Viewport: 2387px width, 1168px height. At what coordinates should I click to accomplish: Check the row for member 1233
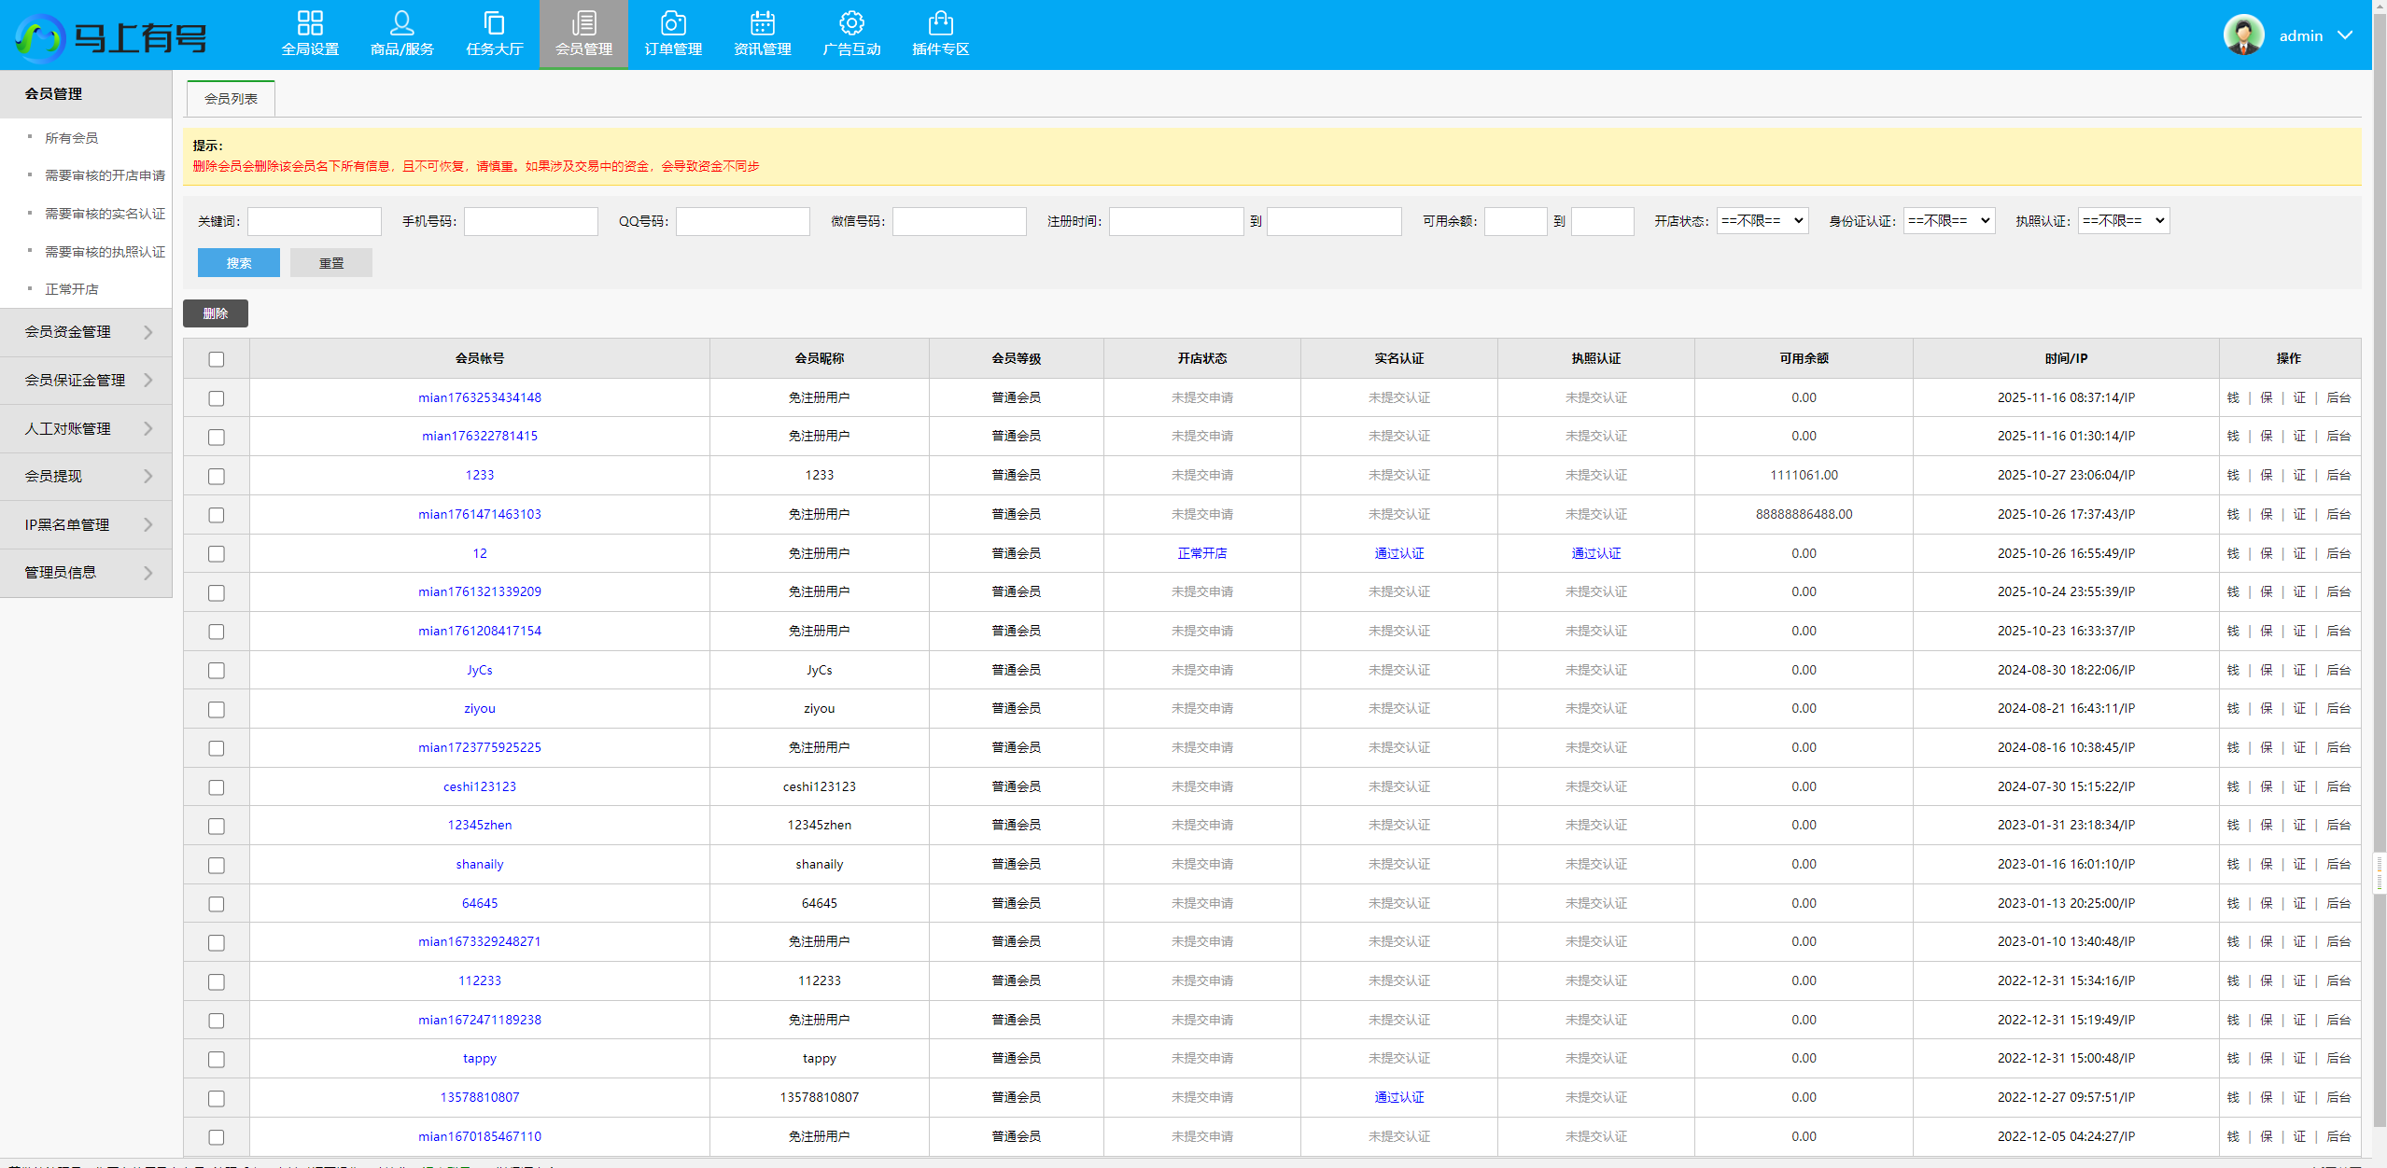[217, 477]
